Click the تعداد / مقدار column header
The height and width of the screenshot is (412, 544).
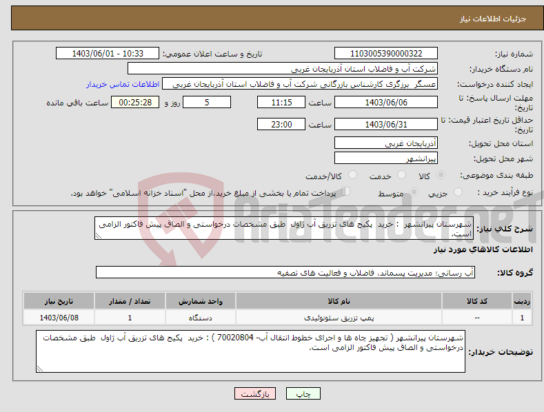pyautogui.click(x=130, y=301)
